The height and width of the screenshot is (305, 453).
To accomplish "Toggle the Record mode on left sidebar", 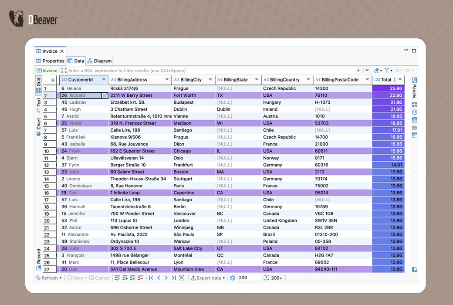I will (x=39, y=257).
